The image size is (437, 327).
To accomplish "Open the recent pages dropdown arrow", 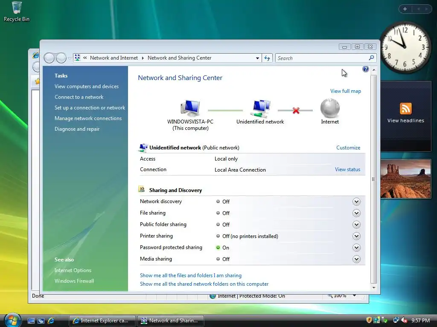I will pos(70,58).
